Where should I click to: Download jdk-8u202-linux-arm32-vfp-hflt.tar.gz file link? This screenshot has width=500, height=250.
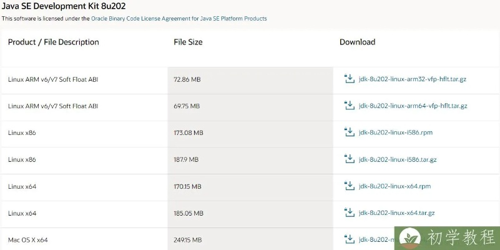[x=413, y=80]
